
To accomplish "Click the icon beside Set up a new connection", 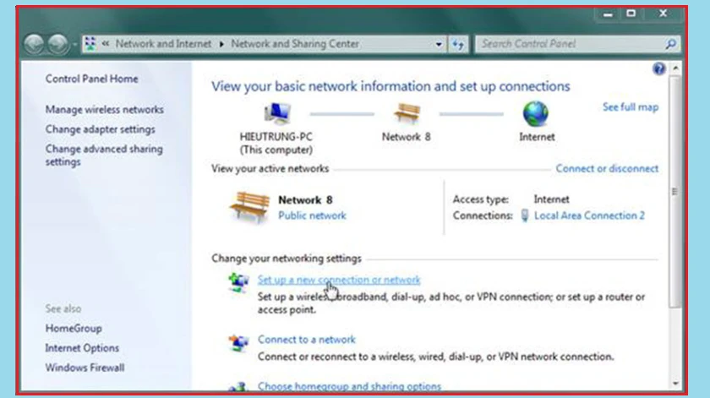I will pyautogui.click(x=238, y=282).
